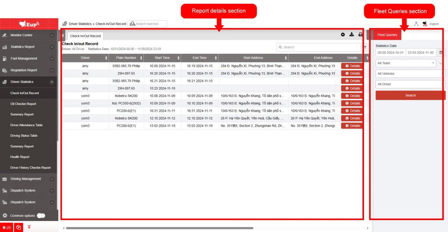Click the table filter funnel icon
Viewport: 448px width, 232px height.
click(365, 47)
